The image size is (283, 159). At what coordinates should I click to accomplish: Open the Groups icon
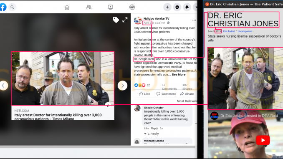click(132, 7)
